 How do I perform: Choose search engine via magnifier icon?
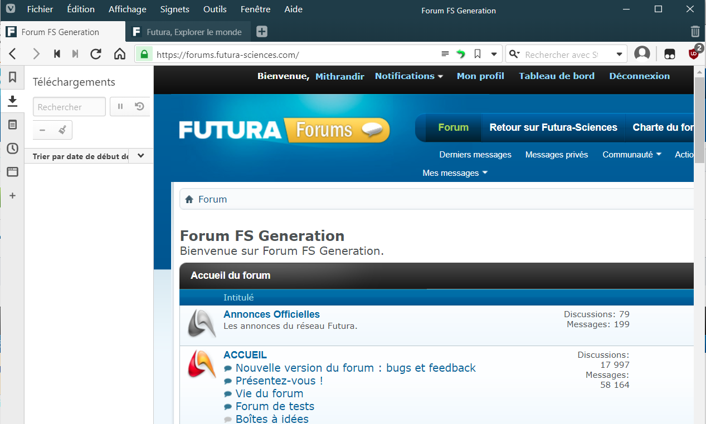tap(514, 54)
